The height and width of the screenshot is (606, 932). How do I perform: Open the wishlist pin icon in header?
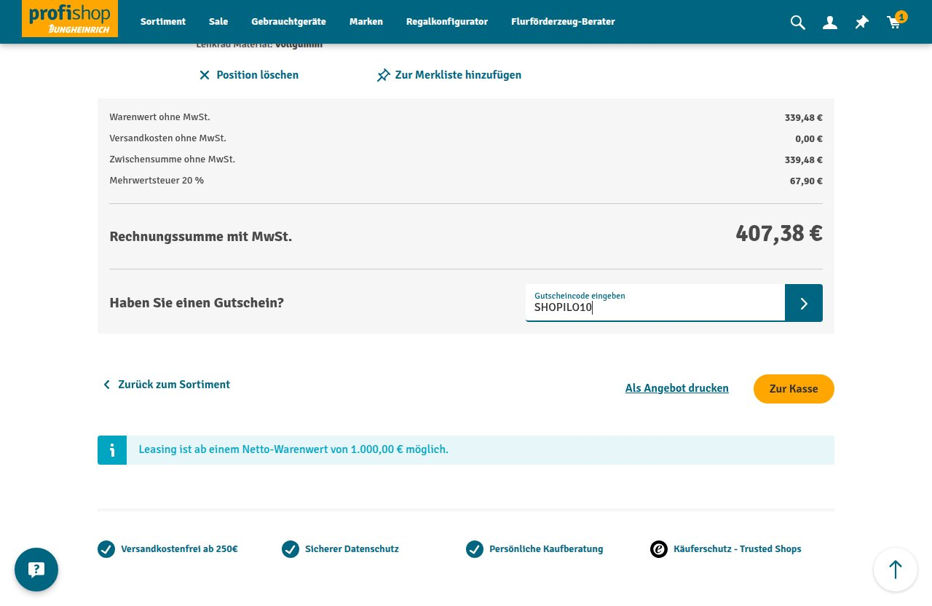point(862,23)
